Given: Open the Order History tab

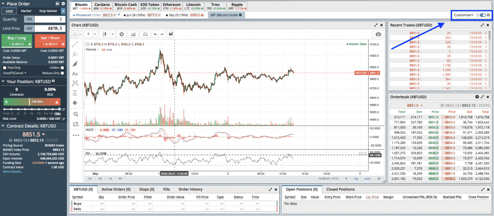Looking at the screenshot, I should (x=191, y=190).
